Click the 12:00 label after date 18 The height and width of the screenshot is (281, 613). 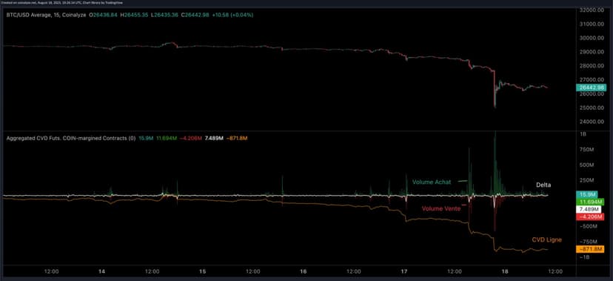click(555, 271)
